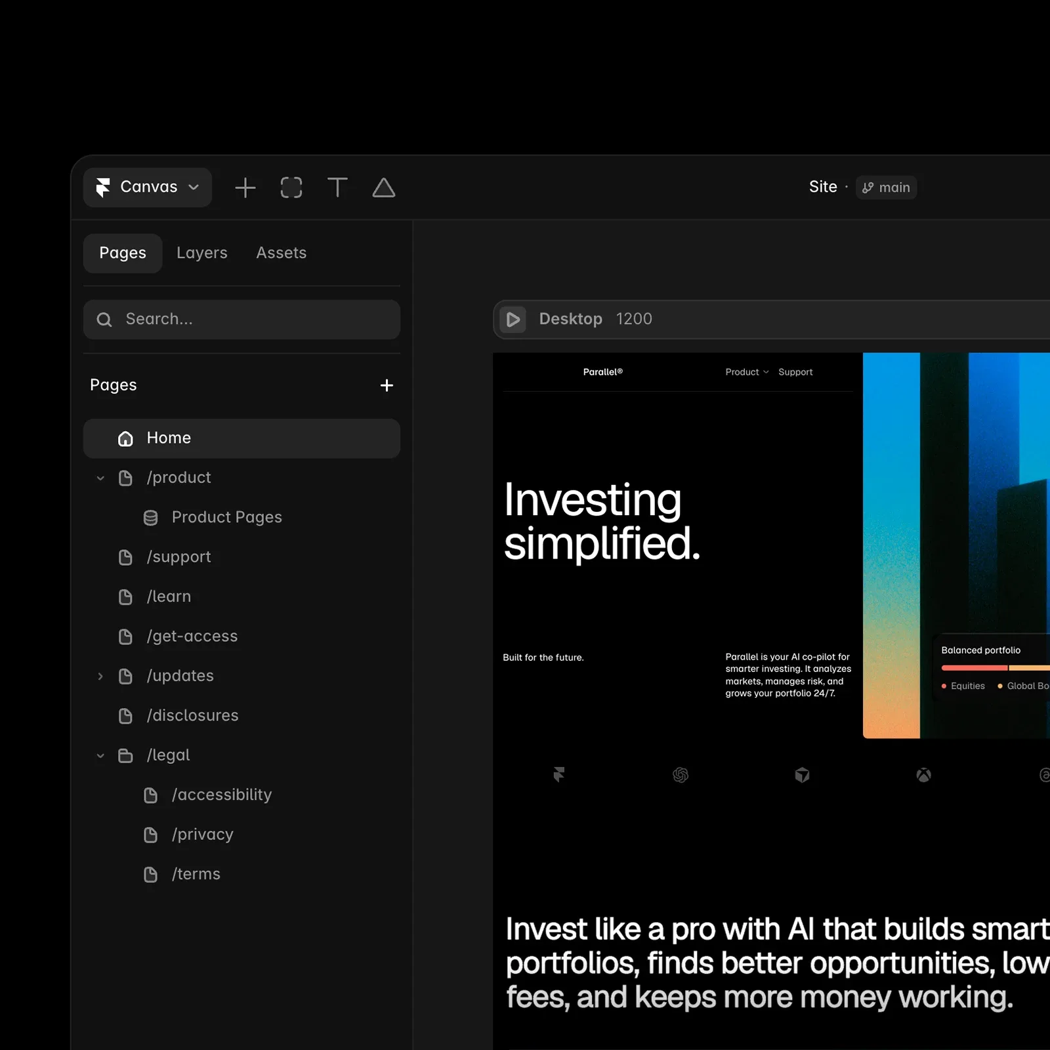Click the /legal folder icon
This screenshot has height=1050, width=1050.
click(x=125, y=756)
